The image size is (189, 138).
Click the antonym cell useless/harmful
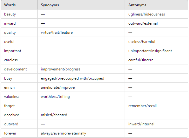[x=142, y=42]
